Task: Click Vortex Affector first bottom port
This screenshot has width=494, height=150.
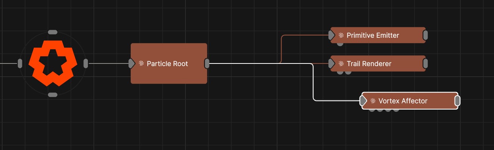Action: [x=372, y=110]
